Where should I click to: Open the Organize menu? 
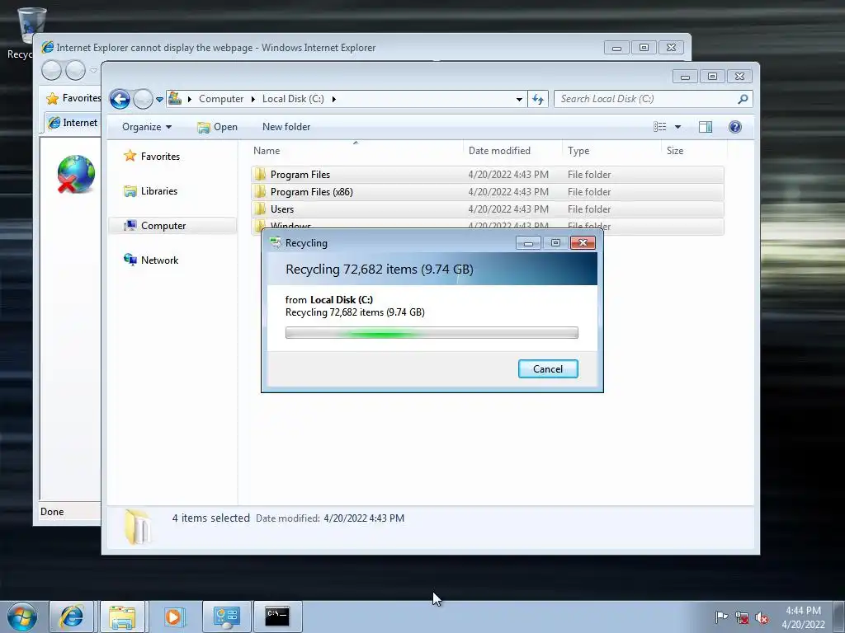[147, 127]
